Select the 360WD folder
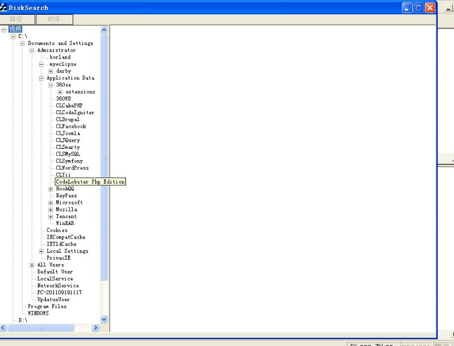Viewport: 454px width, 346px height. [64, 99]
